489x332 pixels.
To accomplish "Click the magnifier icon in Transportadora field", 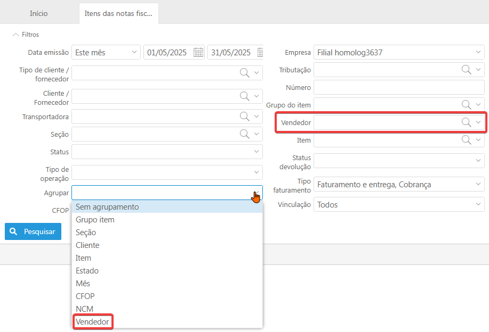I will 244,117.
